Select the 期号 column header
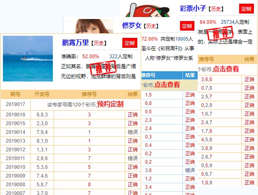This screenshot has height=195, width=258. coord(15,94)
